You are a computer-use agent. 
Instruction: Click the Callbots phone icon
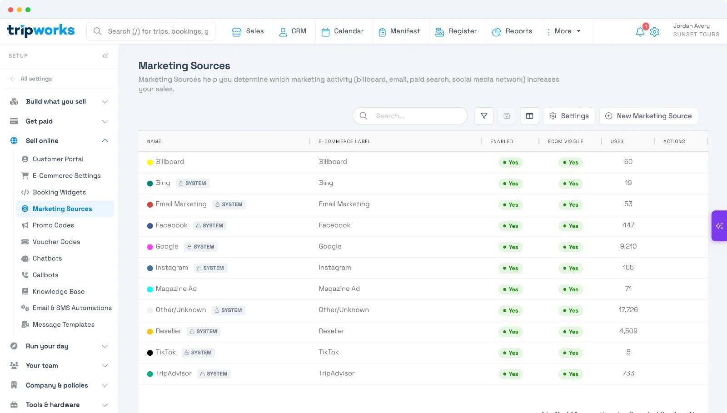(25, 275)
